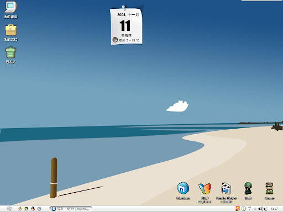This screenshot has width=283, height=212.
Task: Switch to the Maxthon window taskbar button
Action: [71, 209]
